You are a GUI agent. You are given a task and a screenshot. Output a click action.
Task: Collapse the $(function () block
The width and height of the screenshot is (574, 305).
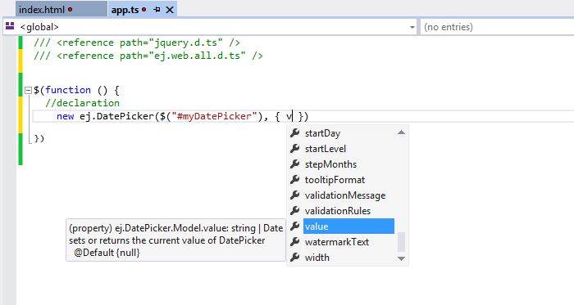pos(28,90)
